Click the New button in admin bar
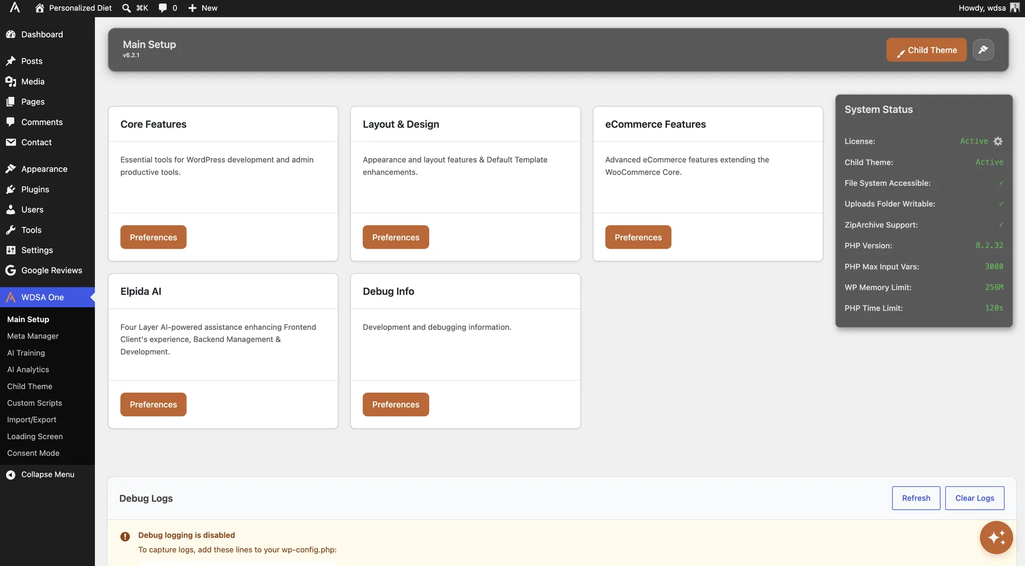 (x=203, y=8)
